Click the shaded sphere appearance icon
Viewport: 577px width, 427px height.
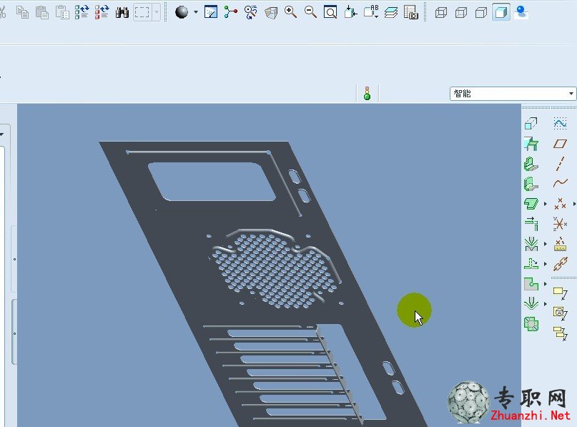click(182, 12)
